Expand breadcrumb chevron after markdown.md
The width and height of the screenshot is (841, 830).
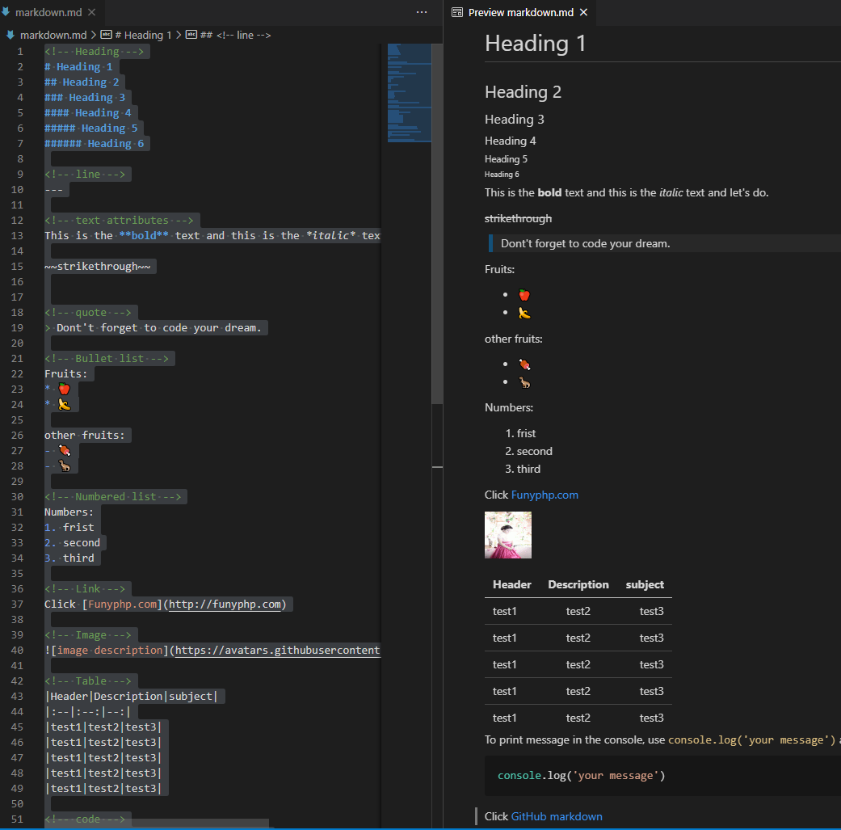(94, 35)
